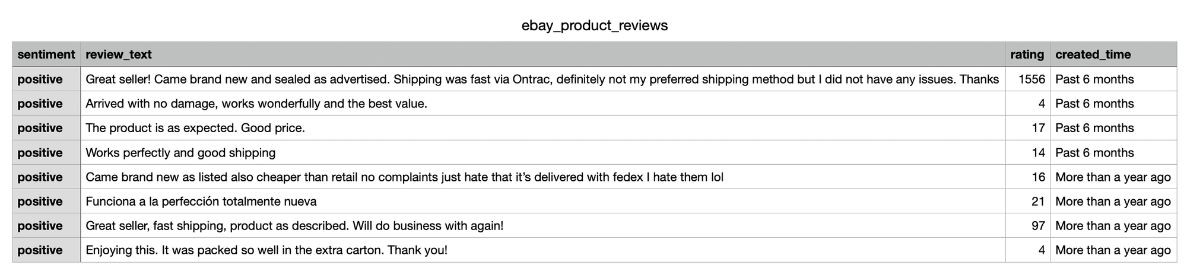Select the "Arrived with no damage" review cell
This screenshot has width=1187, height=265.
[256, 104]
